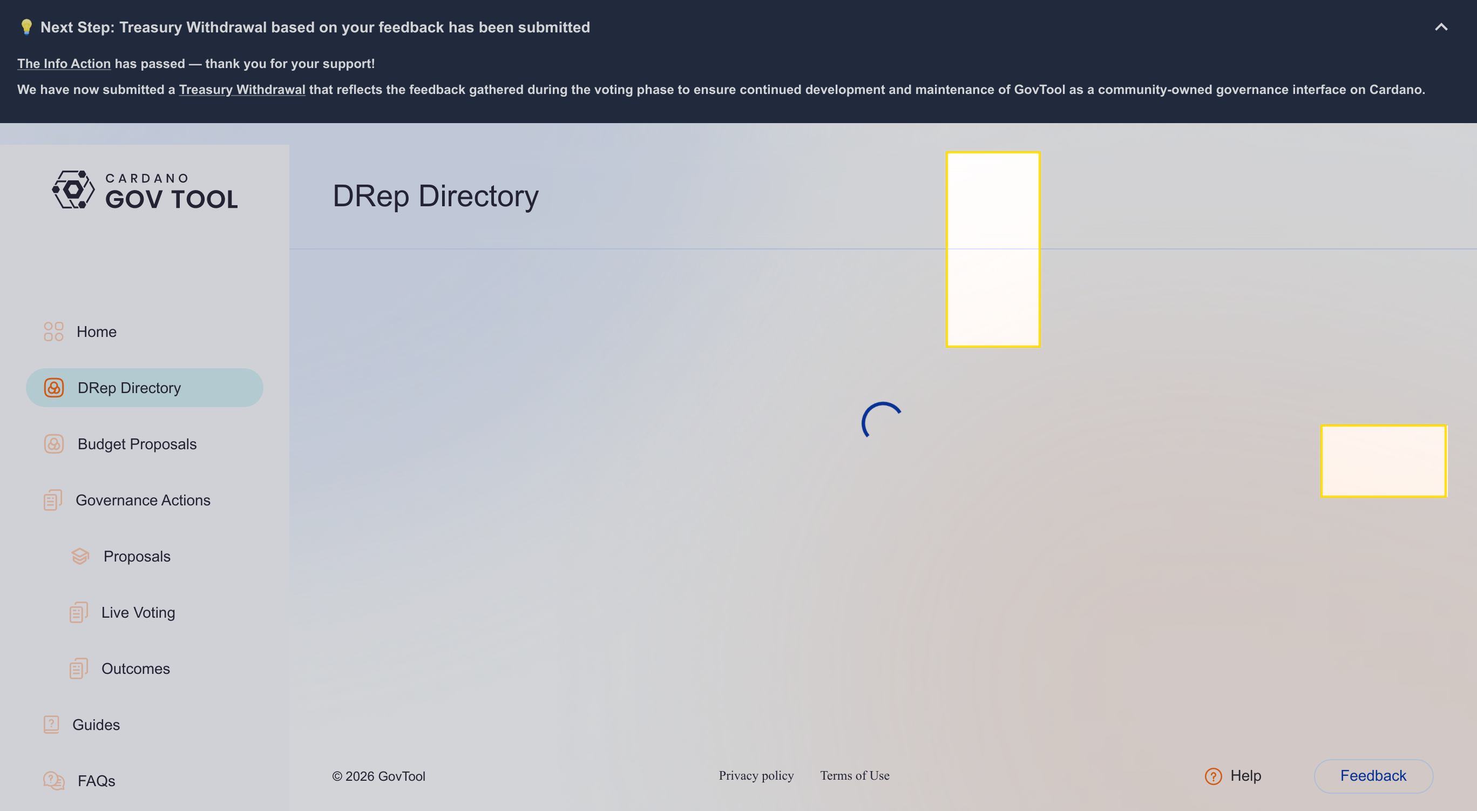This screenshot has height=811, width=1477.
Task: Click the Governance Actions documents icon
Action: click(53, 500)
